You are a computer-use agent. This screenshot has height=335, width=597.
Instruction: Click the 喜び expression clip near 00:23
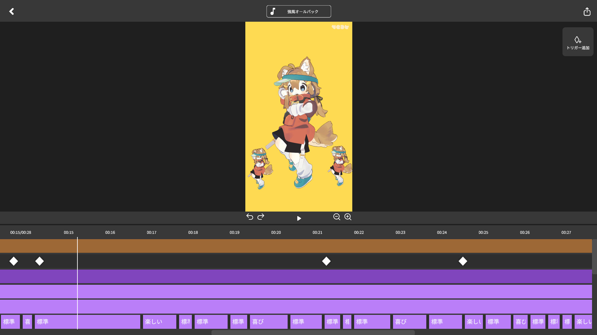409,322
